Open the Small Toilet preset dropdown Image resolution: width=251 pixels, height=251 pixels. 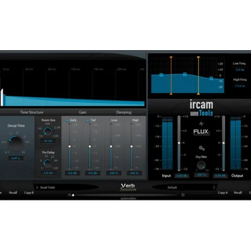point(66,187)
